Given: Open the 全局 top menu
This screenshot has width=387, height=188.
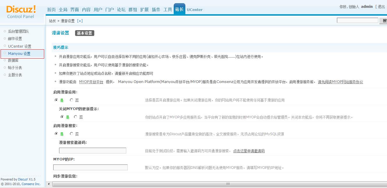Looking at the screenshot, I should (63, 10).
